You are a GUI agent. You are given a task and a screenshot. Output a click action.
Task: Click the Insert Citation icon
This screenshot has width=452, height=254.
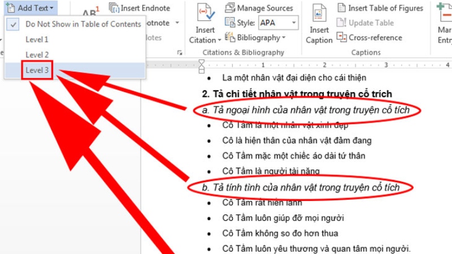tap(204, 14)
